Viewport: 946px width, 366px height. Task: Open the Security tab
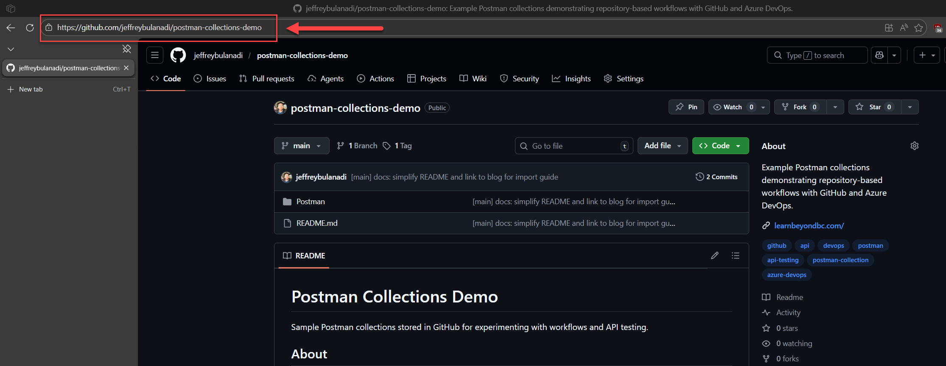tap(520, 79)
